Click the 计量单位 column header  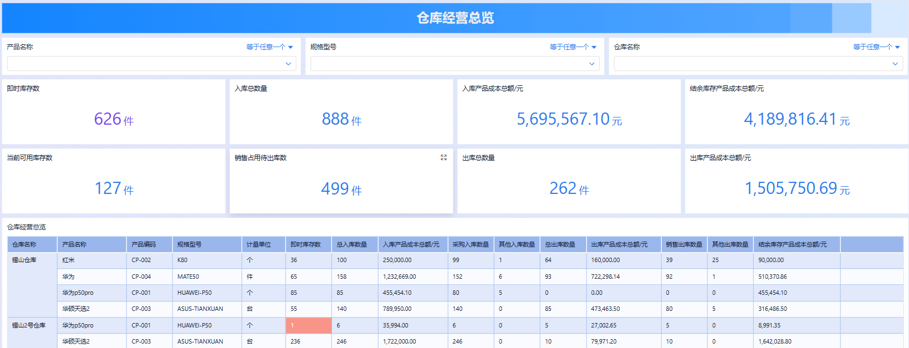pyautogui.click(x=264, y=244)
